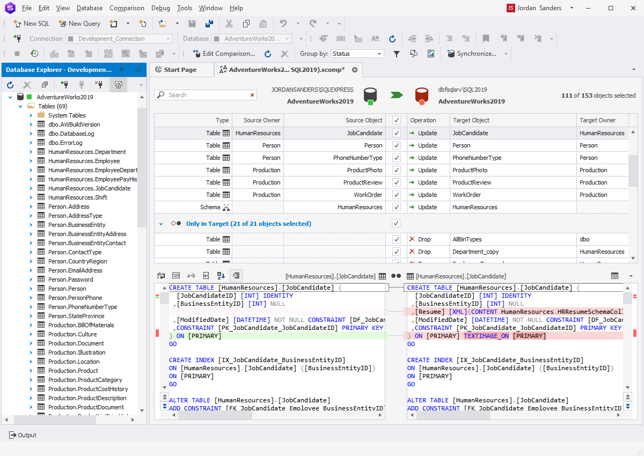The width and height of the screenshot is (644, 456).
Task: Open the Database menu
Action: [89, 8]
